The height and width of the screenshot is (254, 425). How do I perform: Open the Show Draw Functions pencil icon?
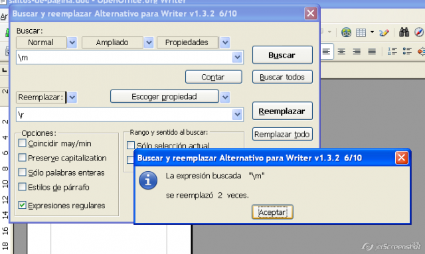[x=384, y=32]
